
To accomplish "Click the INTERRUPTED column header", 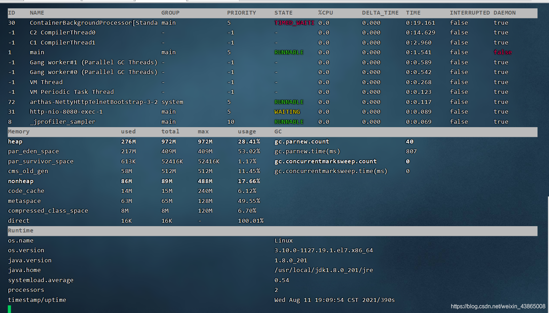I will (x=470, y=13).
